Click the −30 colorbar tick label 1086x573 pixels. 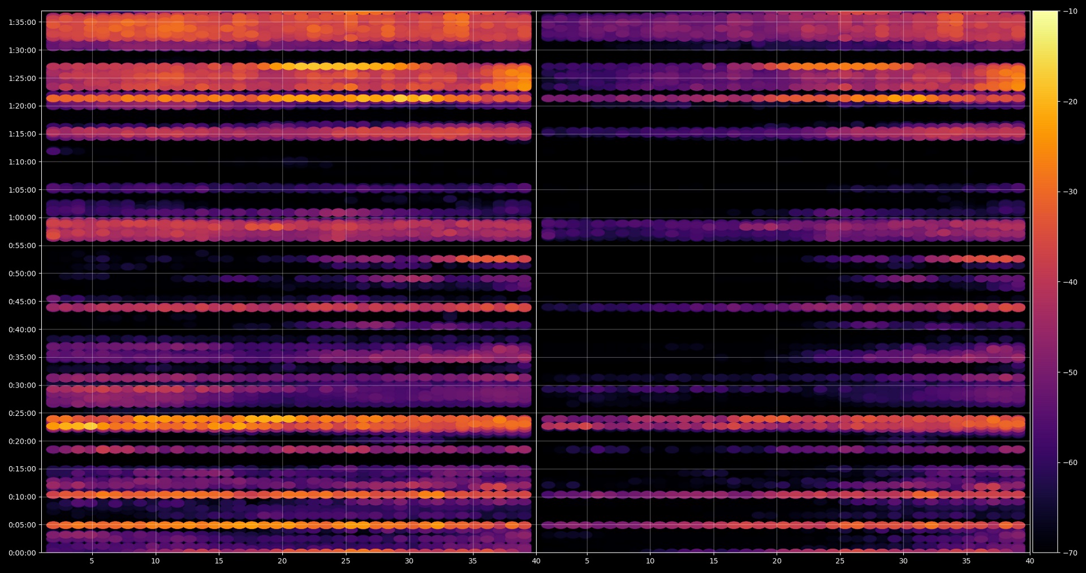click(x=1070, y=192)
